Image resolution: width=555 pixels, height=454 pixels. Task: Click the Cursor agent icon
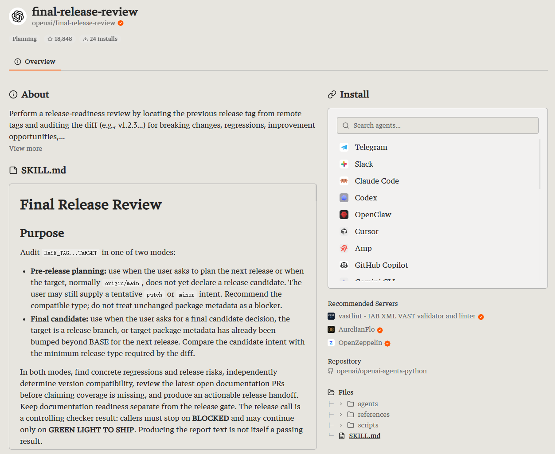coord(344,231)
